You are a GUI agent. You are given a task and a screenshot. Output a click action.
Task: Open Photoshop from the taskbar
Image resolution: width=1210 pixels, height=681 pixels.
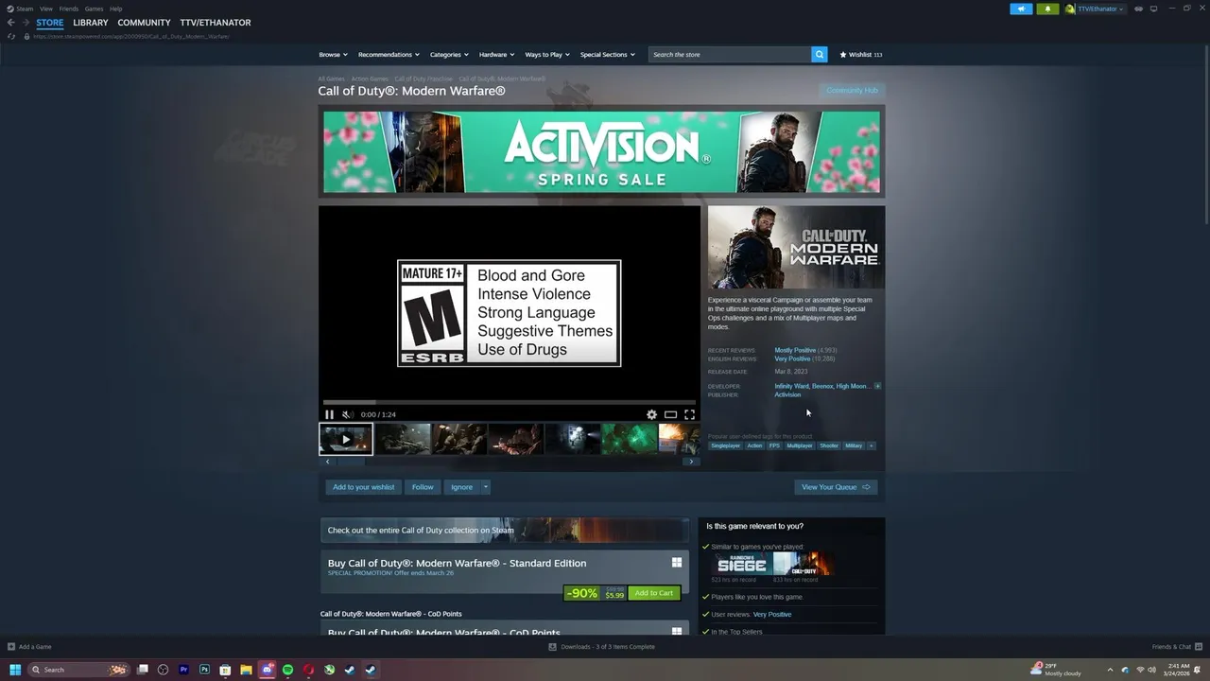coord(204,670)
